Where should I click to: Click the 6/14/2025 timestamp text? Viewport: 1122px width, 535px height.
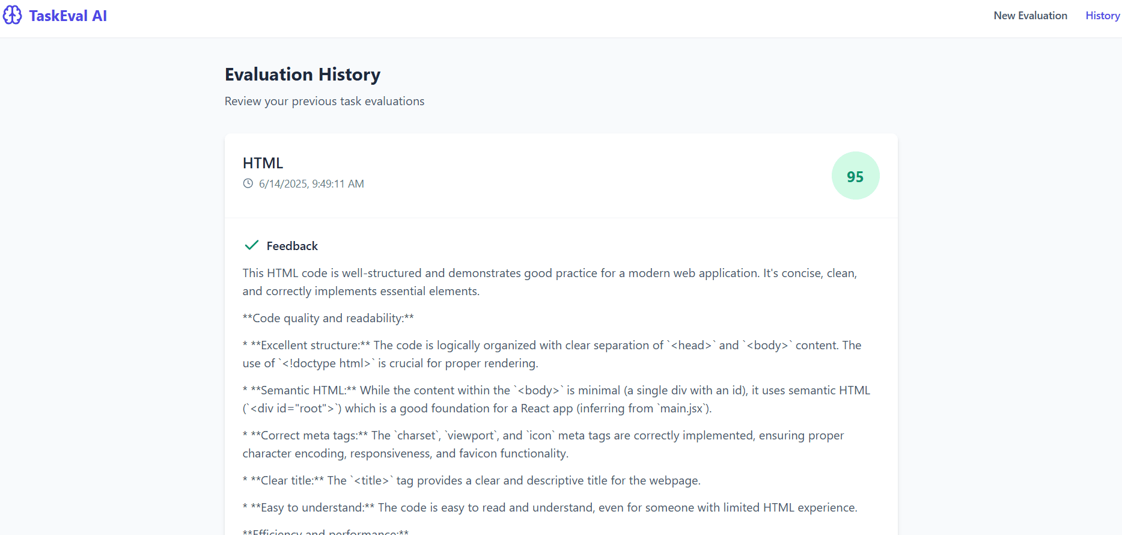tap(311, 184)
